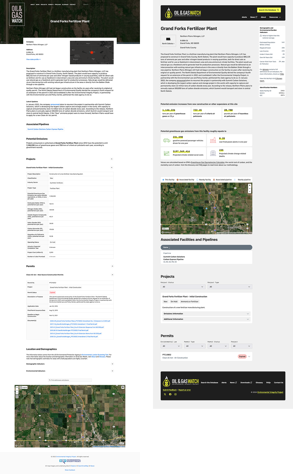Click 'View state profile' link
This screenshot has height=474, width=293.
point(33,59)
